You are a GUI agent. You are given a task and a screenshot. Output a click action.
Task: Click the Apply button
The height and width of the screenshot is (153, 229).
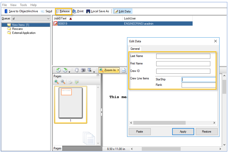point(183,131)
